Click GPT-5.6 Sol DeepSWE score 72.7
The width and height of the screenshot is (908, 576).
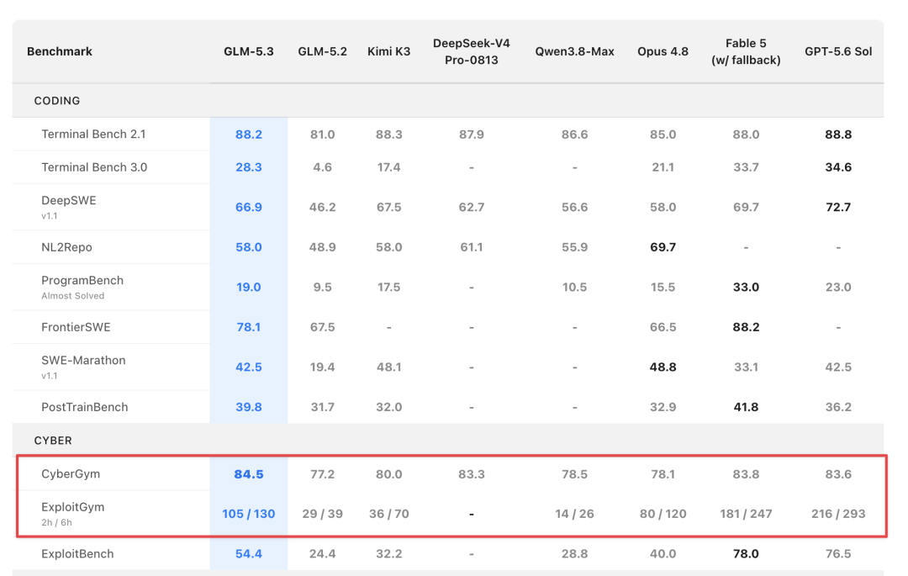coord(838,207)
